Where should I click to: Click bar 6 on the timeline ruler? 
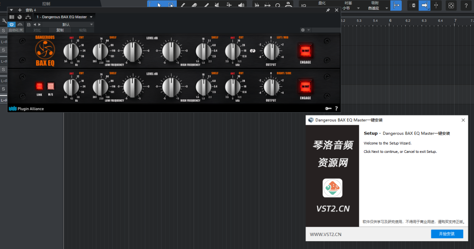tap(390, 20)
